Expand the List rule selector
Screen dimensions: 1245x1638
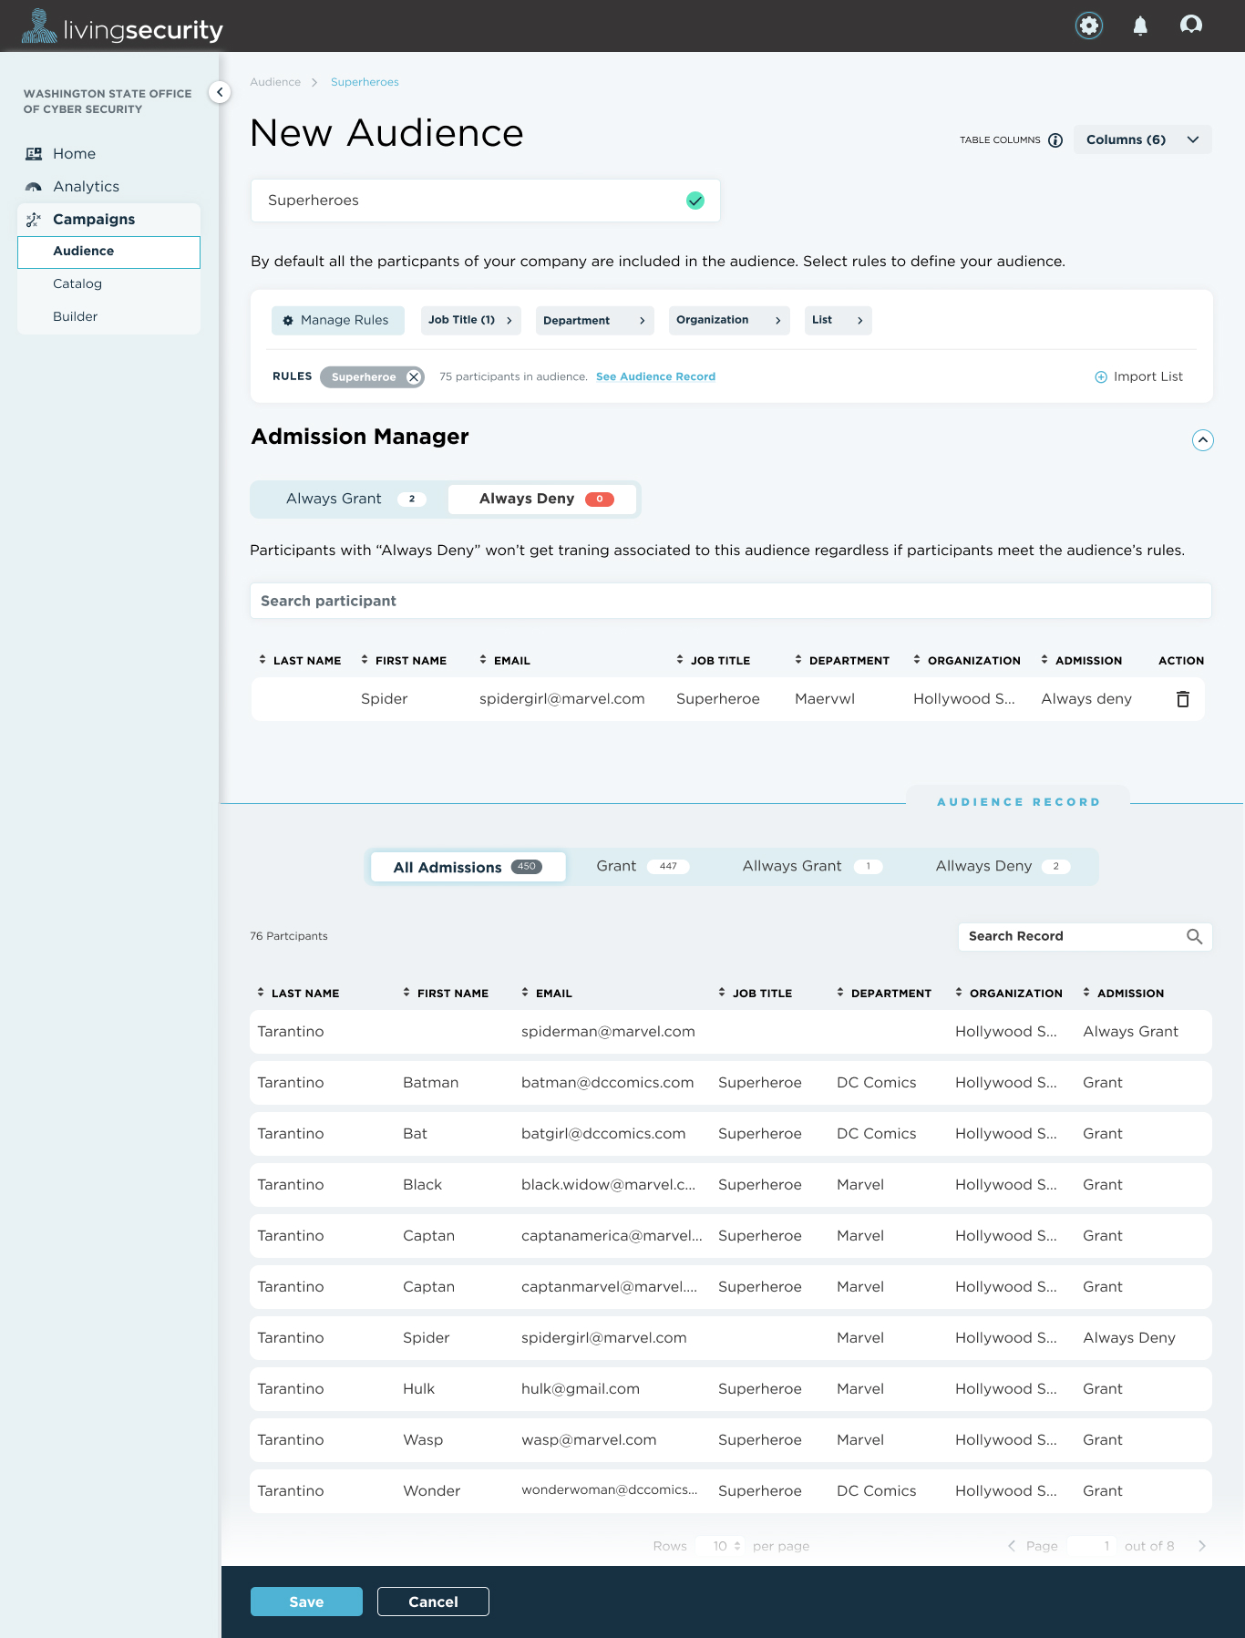click(x=839, y=320)
